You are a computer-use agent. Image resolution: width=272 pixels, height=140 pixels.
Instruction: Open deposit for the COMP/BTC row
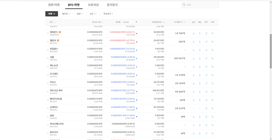(x=194, y=33)
